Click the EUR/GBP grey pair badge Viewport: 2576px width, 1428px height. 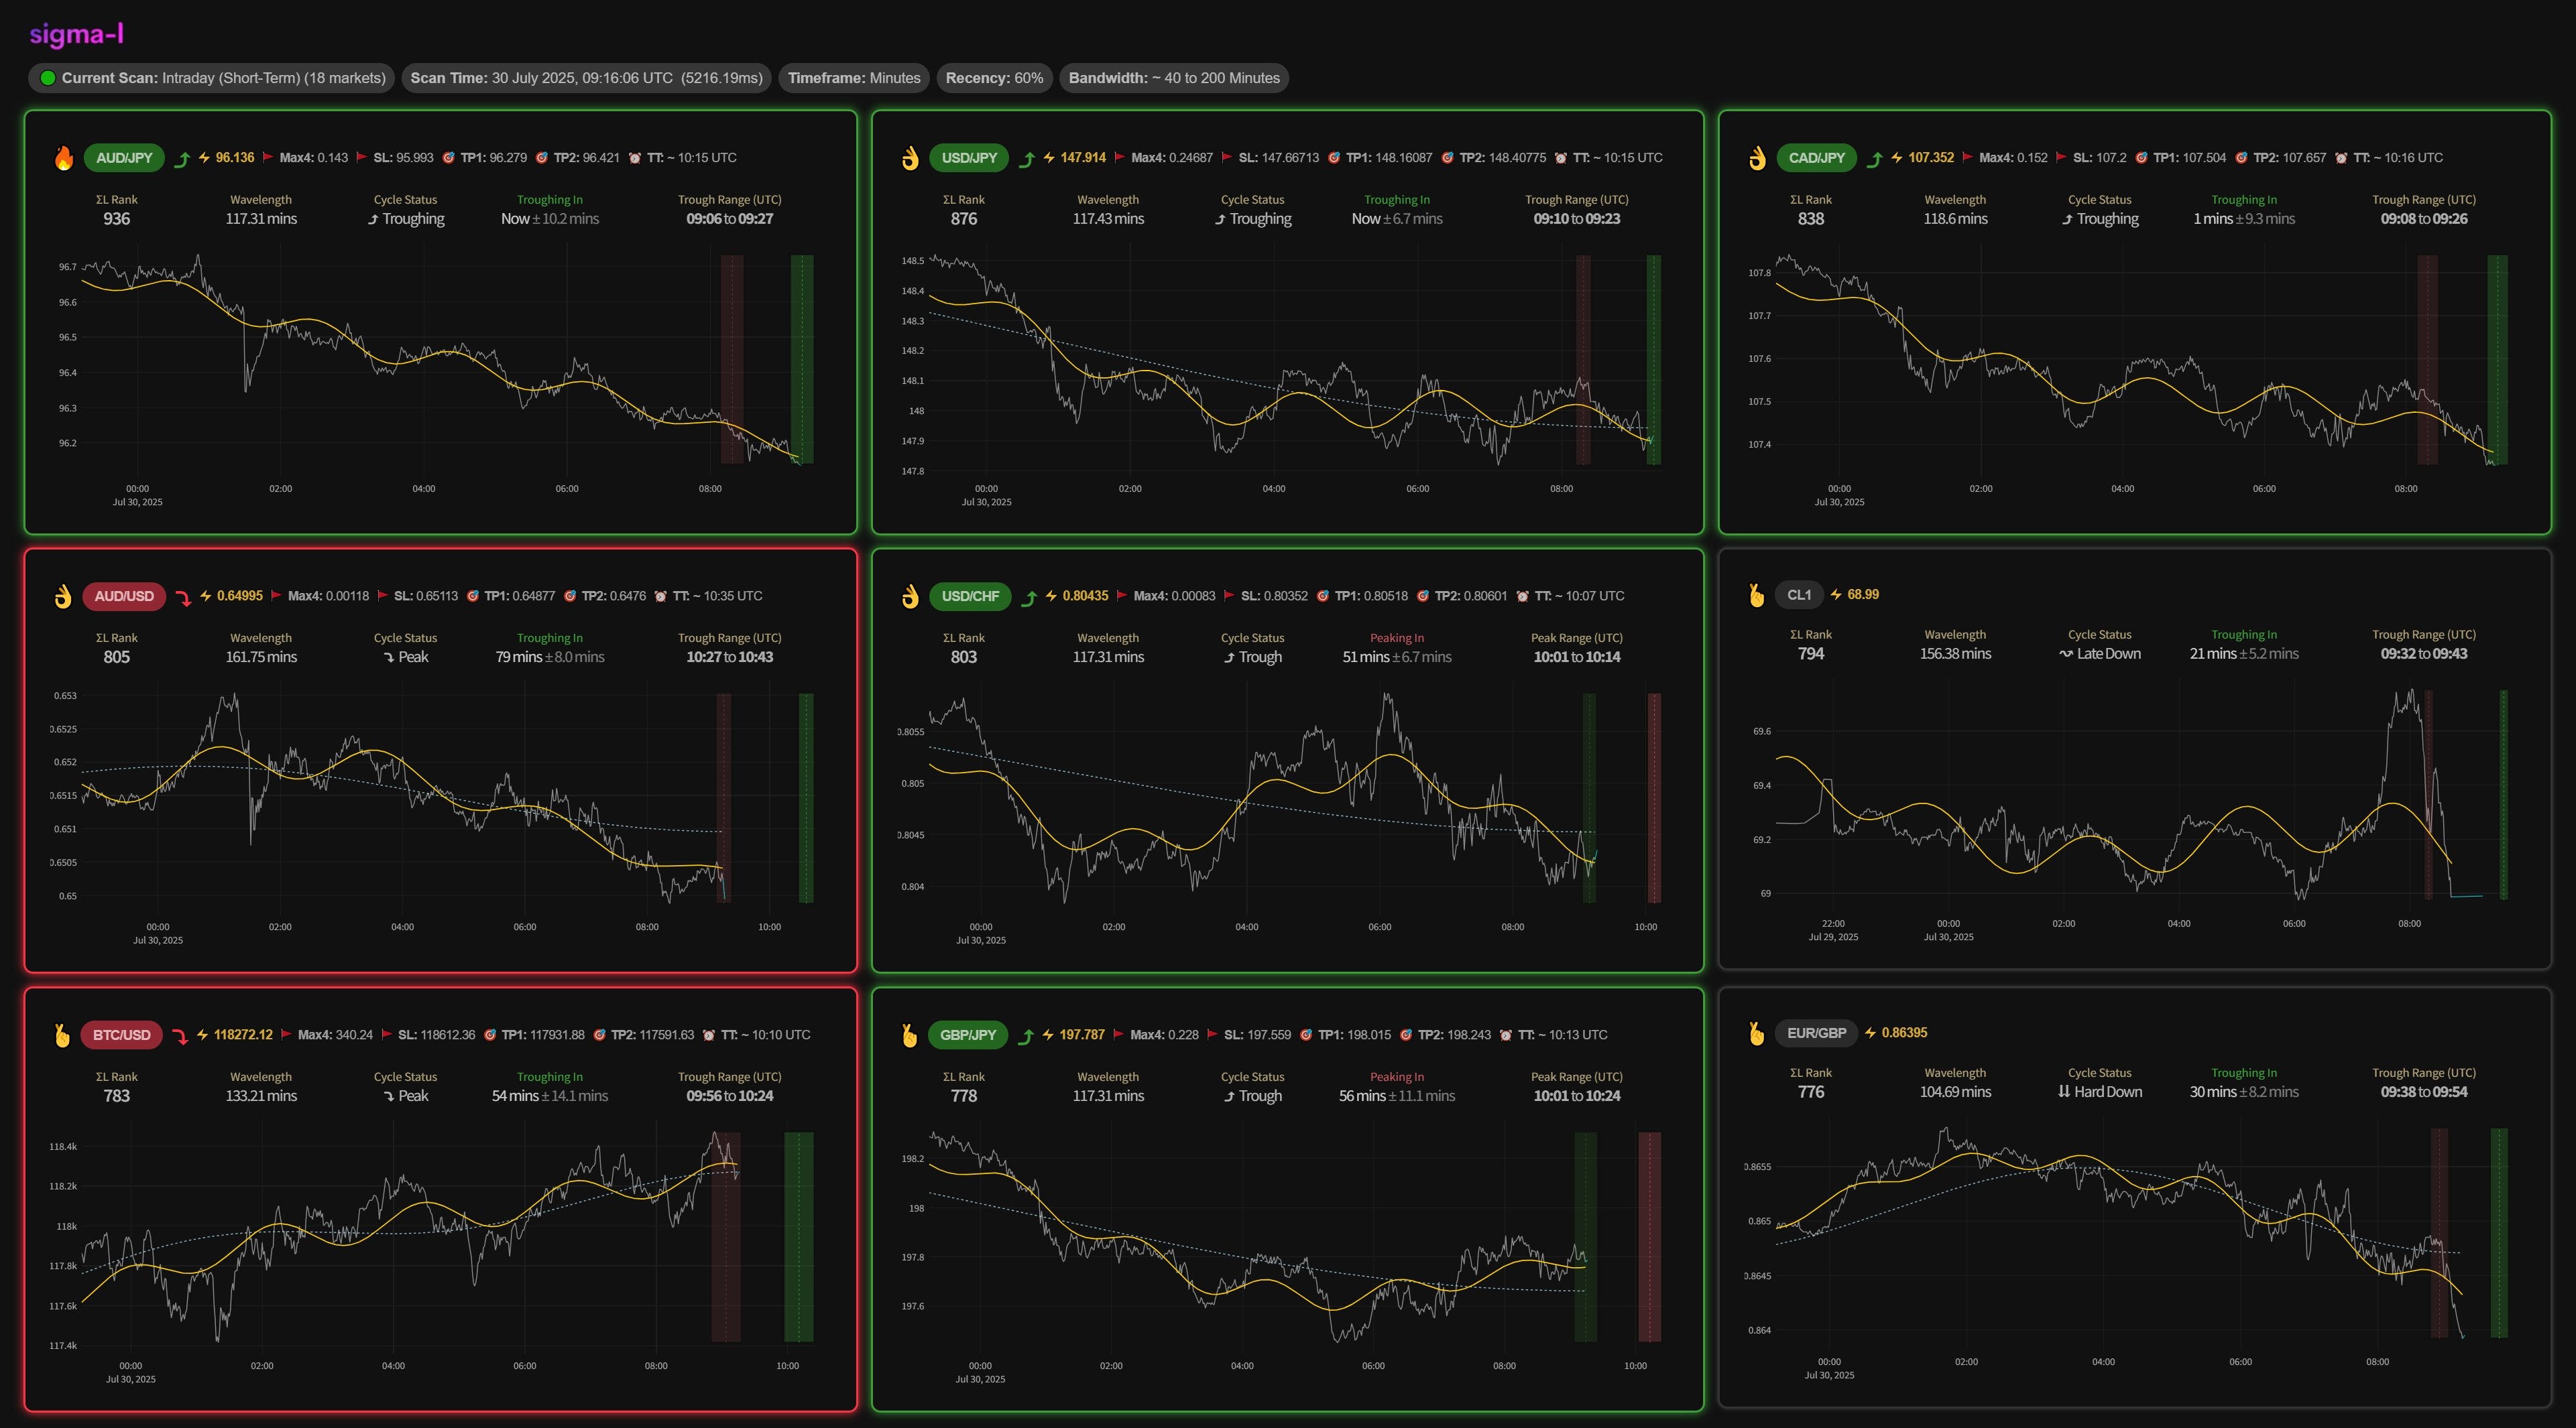[1816, 1033]
